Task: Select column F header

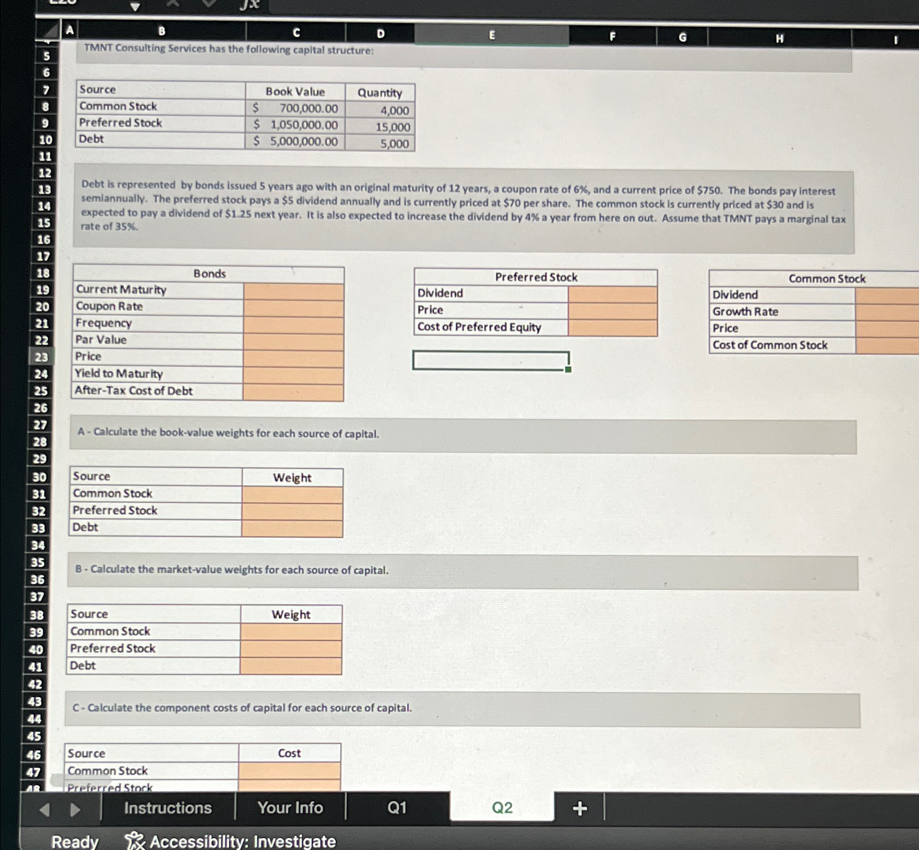Action: (612, 37)
